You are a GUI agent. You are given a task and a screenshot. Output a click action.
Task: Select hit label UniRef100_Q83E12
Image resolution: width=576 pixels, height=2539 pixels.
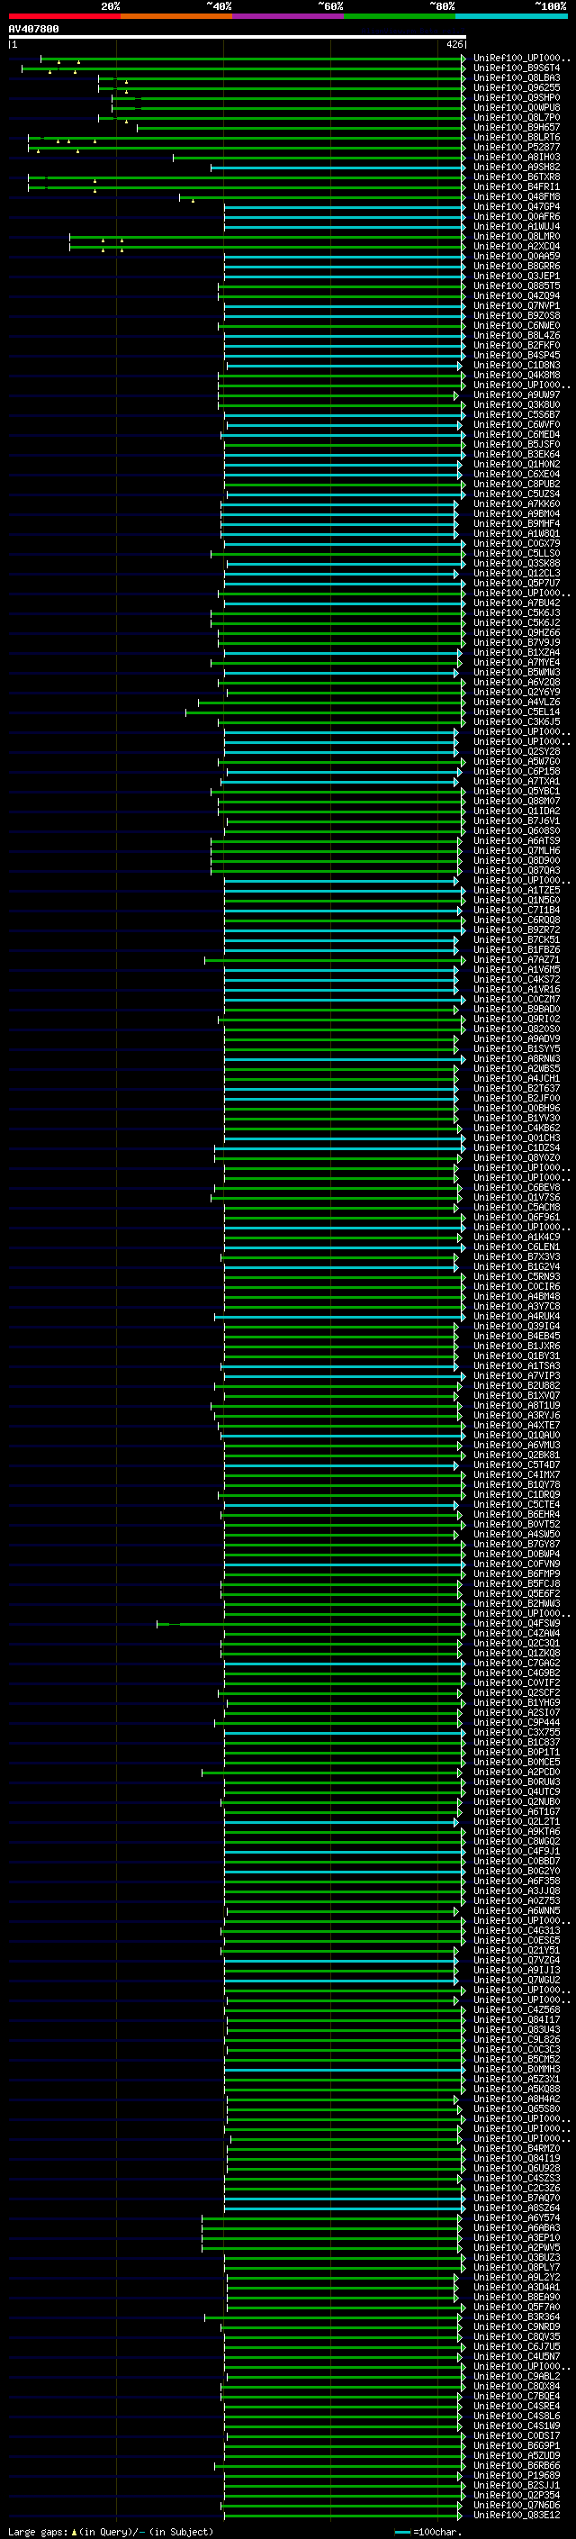click(x=517, y=2515)
